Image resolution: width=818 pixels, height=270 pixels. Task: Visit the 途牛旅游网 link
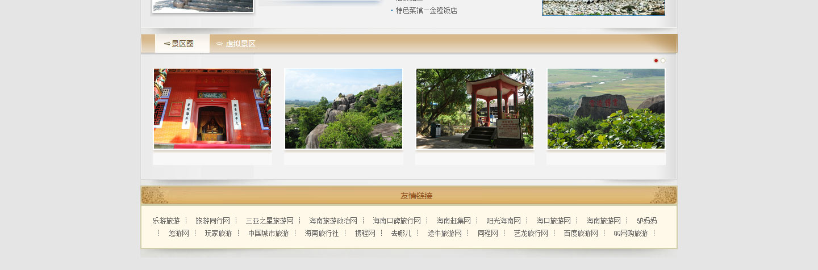(x=444, y=233)
